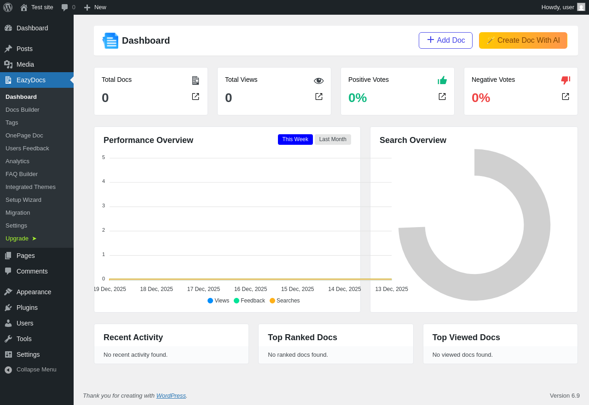Viewport: 589px width, 405px height.
Task: Open the New content dropdown in admin bar
Action: coord(95,7)
